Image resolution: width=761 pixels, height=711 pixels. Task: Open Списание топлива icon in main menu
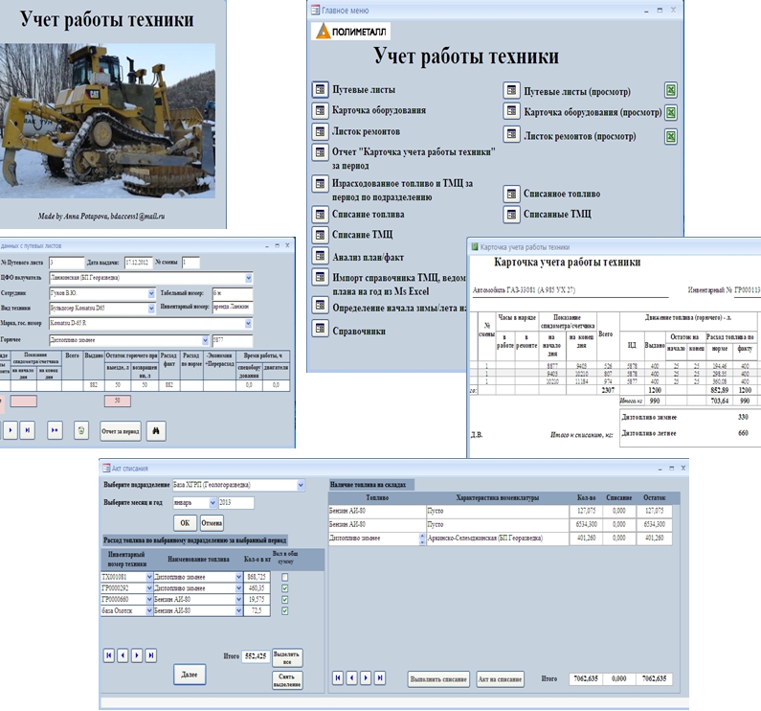coord(320,215)
